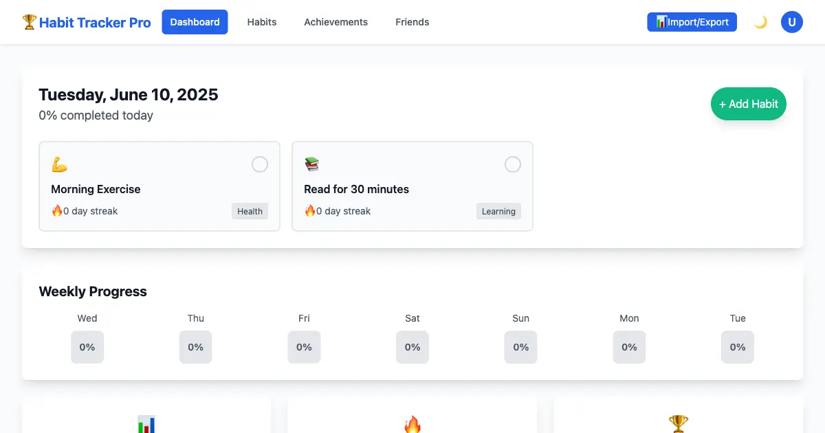825x433 pixels.
Task: Open the Achievements tab
Action: pyautogui.click(x=335, y=22)
